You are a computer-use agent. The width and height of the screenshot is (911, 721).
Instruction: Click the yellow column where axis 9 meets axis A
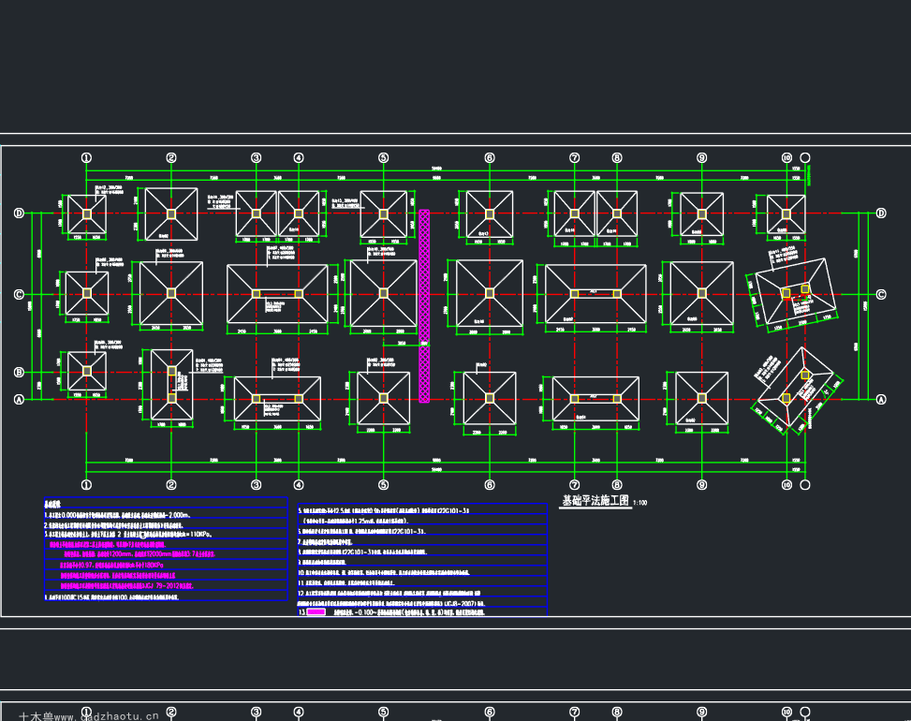click(x=702, y=398)
